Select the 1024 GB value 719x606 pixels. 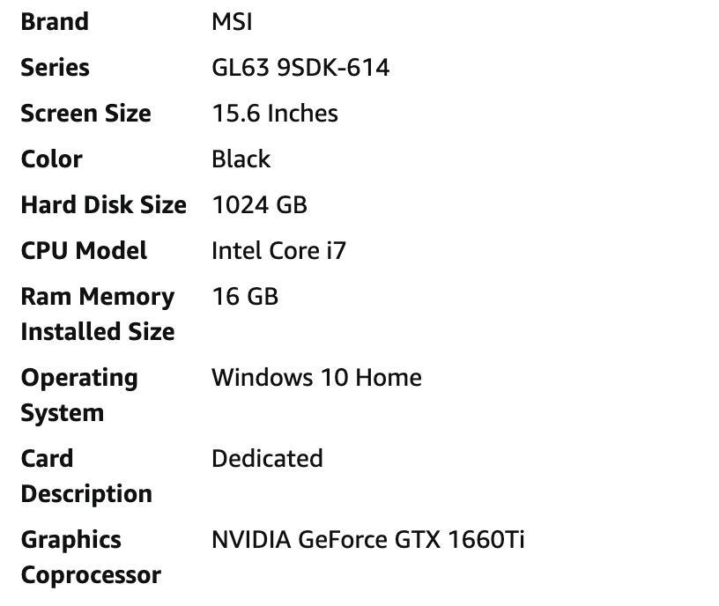click(x=260, y=205)
